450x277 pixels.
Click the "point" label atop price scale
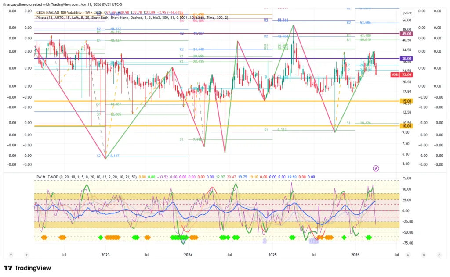(x=407, y=14)
